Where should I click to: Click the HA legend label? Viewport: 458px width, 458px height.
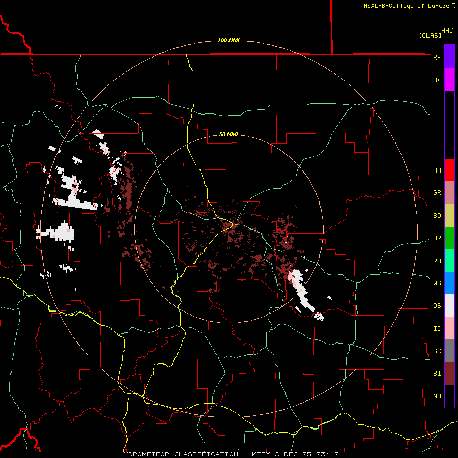[x=437, y=170]
